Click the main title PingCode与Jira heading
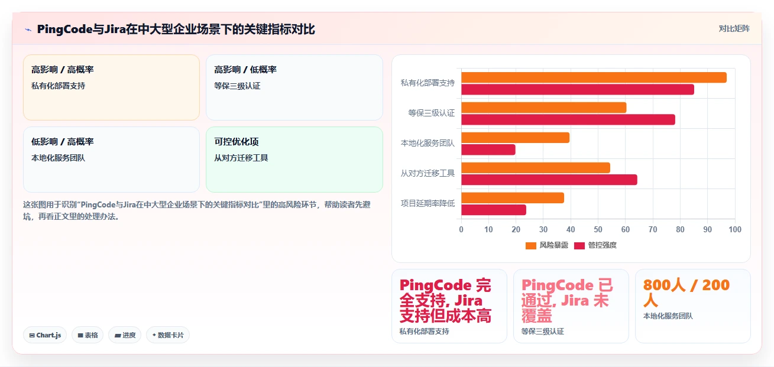Image resolution: width=774 pixels, height=367 pixels. [x=176, y=29]
